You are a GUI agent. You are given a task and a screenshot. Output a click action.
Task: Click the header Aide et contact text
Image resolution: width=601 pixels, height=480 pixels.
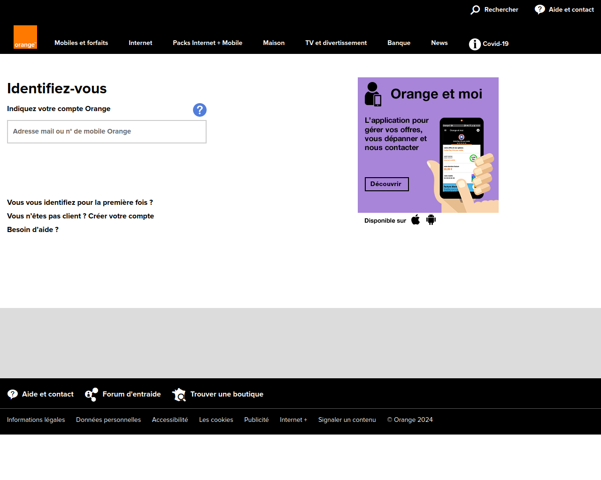571,9
